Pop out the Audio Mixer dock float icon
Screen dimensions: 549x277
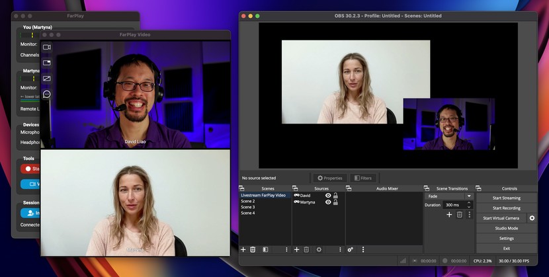(x=349, y=188)
